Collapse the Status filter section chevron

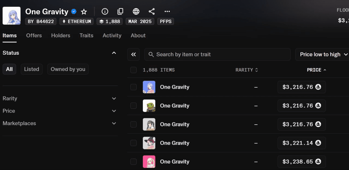point(114,53)
